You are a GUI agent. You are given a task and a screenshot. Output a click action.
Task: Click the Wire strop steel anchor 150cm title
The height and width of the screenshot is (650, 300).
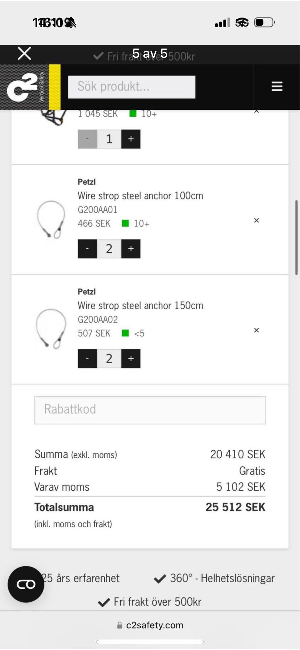tap(140, 305)
